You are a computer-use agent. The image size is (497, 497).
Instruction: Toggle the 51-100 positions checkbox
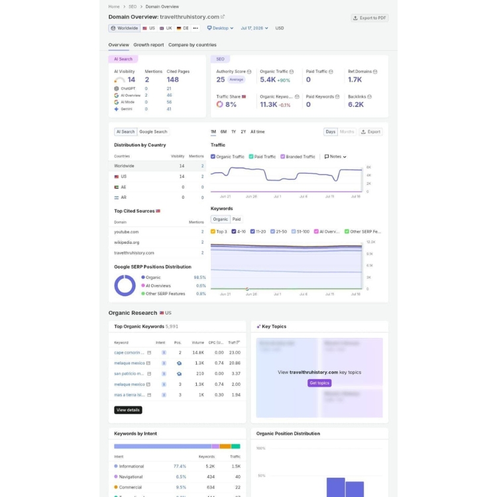(294, 232)
